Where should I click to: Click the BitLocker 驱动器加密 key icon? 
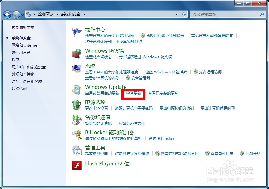click(77, 135)
